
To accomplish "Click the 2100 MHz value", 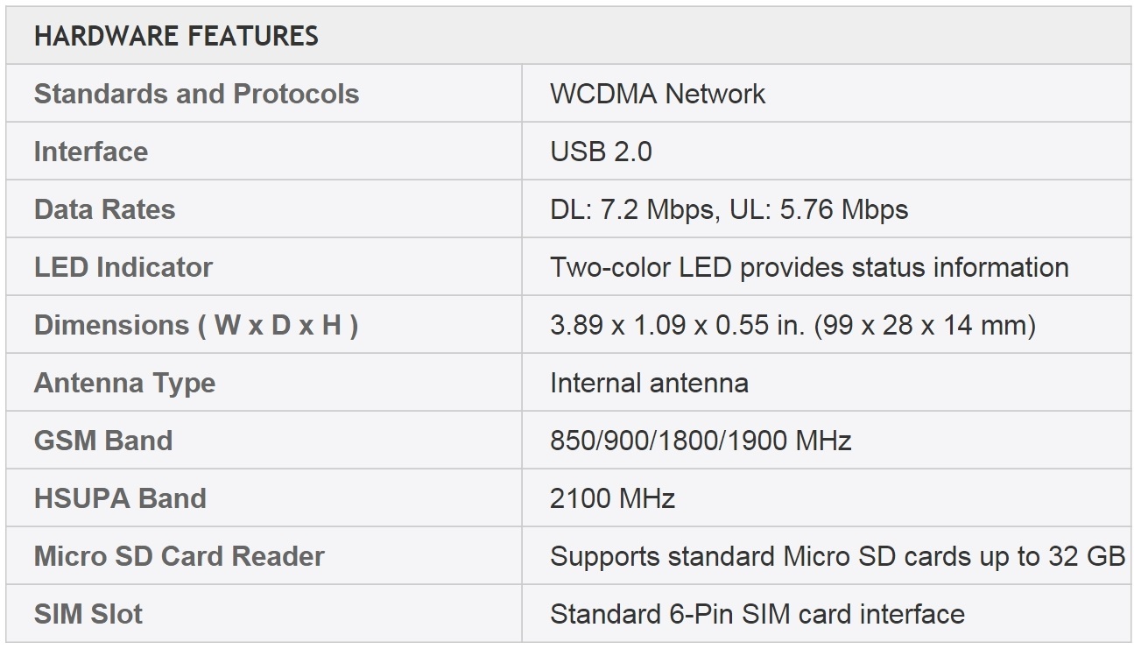I will coord(612,498).
